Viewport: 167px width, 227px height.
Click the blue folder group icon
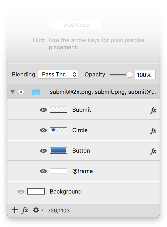[x=36, y=92]
